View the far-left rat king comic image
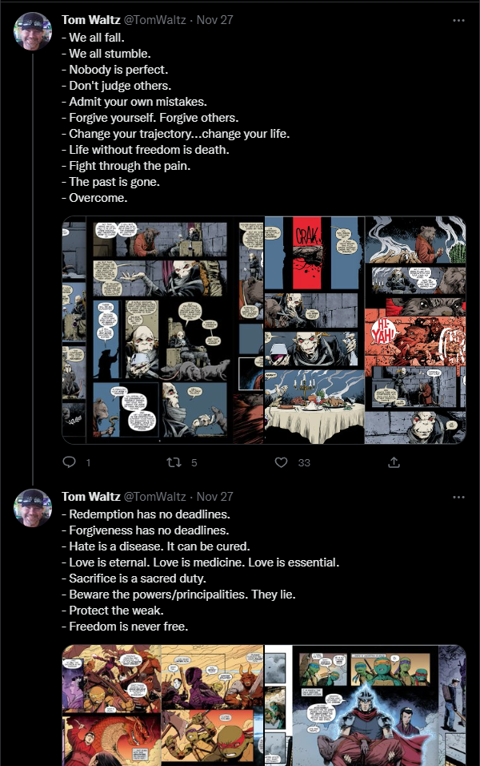 click(163, 330)
